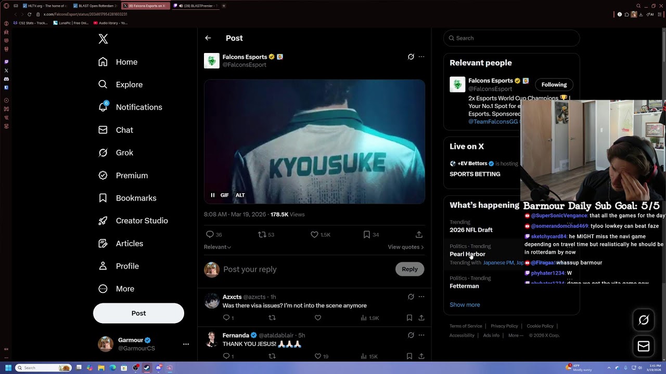
Task: Open the floating Grok button
Action: [x=644, y=320]
